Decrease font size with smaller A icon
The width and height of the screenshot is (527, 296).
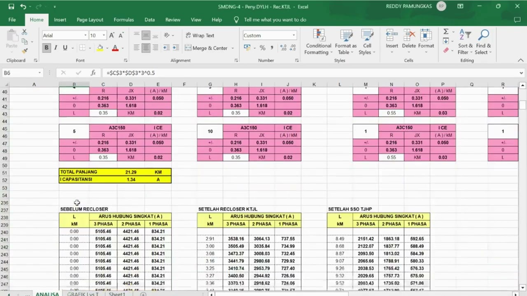coord(121,35)
